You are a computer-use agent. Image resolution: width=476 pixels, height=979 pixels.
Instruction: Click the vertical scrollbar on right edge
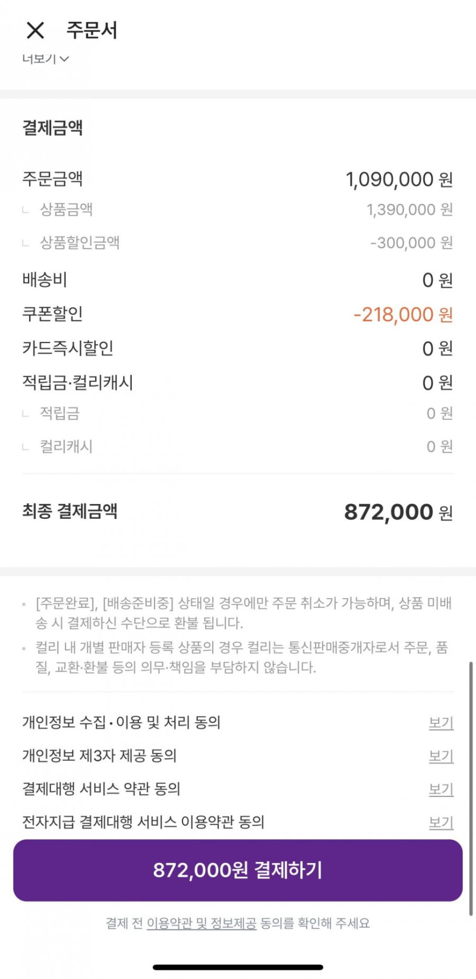(x=470, y=788)
